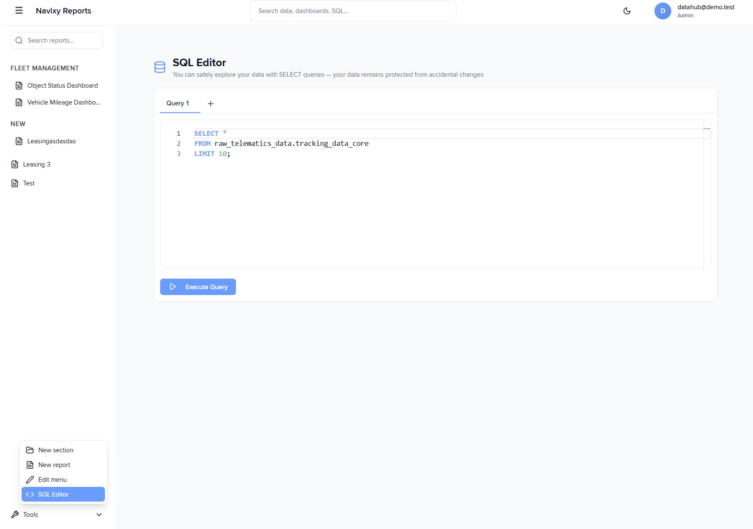This screenshot has width=753, height=529.
Task: Open Object Status Dashboard report
Action: 62,86
